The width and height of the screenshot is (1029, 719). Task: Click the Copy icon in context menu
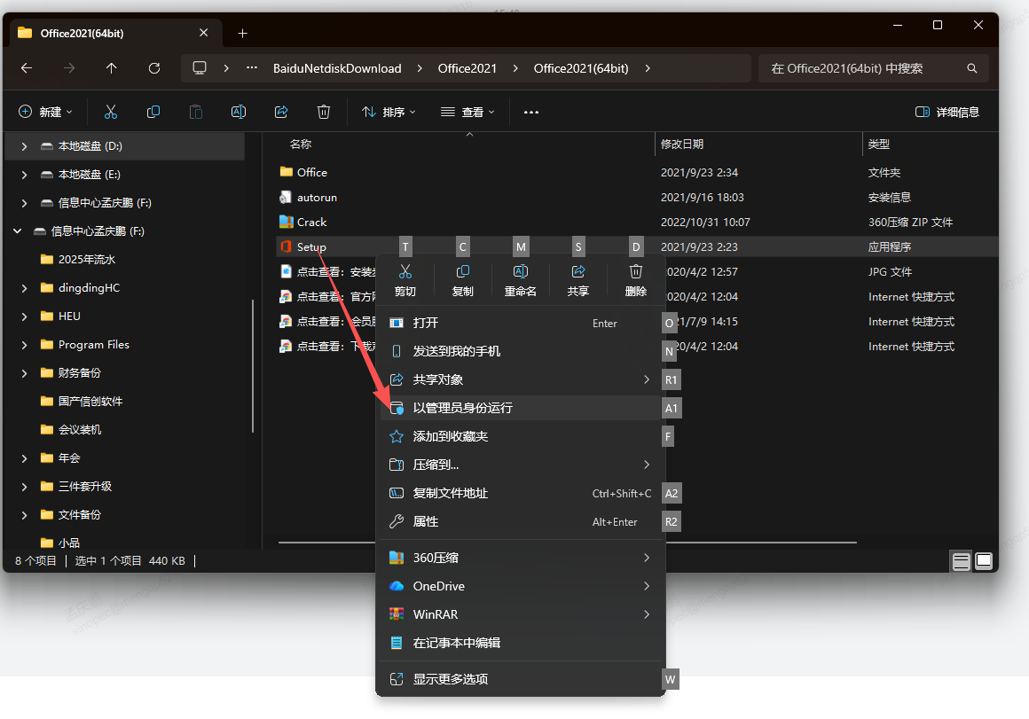(x=462, y=271)
